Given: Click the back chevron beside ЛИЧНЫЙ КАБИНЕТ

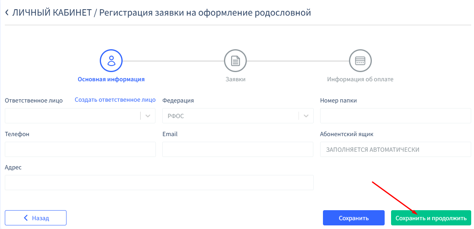Looking at the screenshot, I should click(7, 13).
